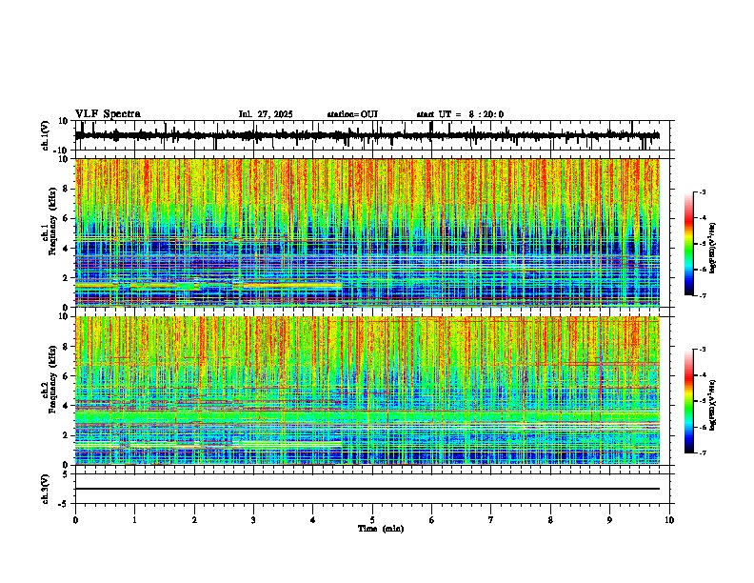Click the ch.1 voltage waveform trace
The width and height of the screenshot is (754, 583).
367,135
